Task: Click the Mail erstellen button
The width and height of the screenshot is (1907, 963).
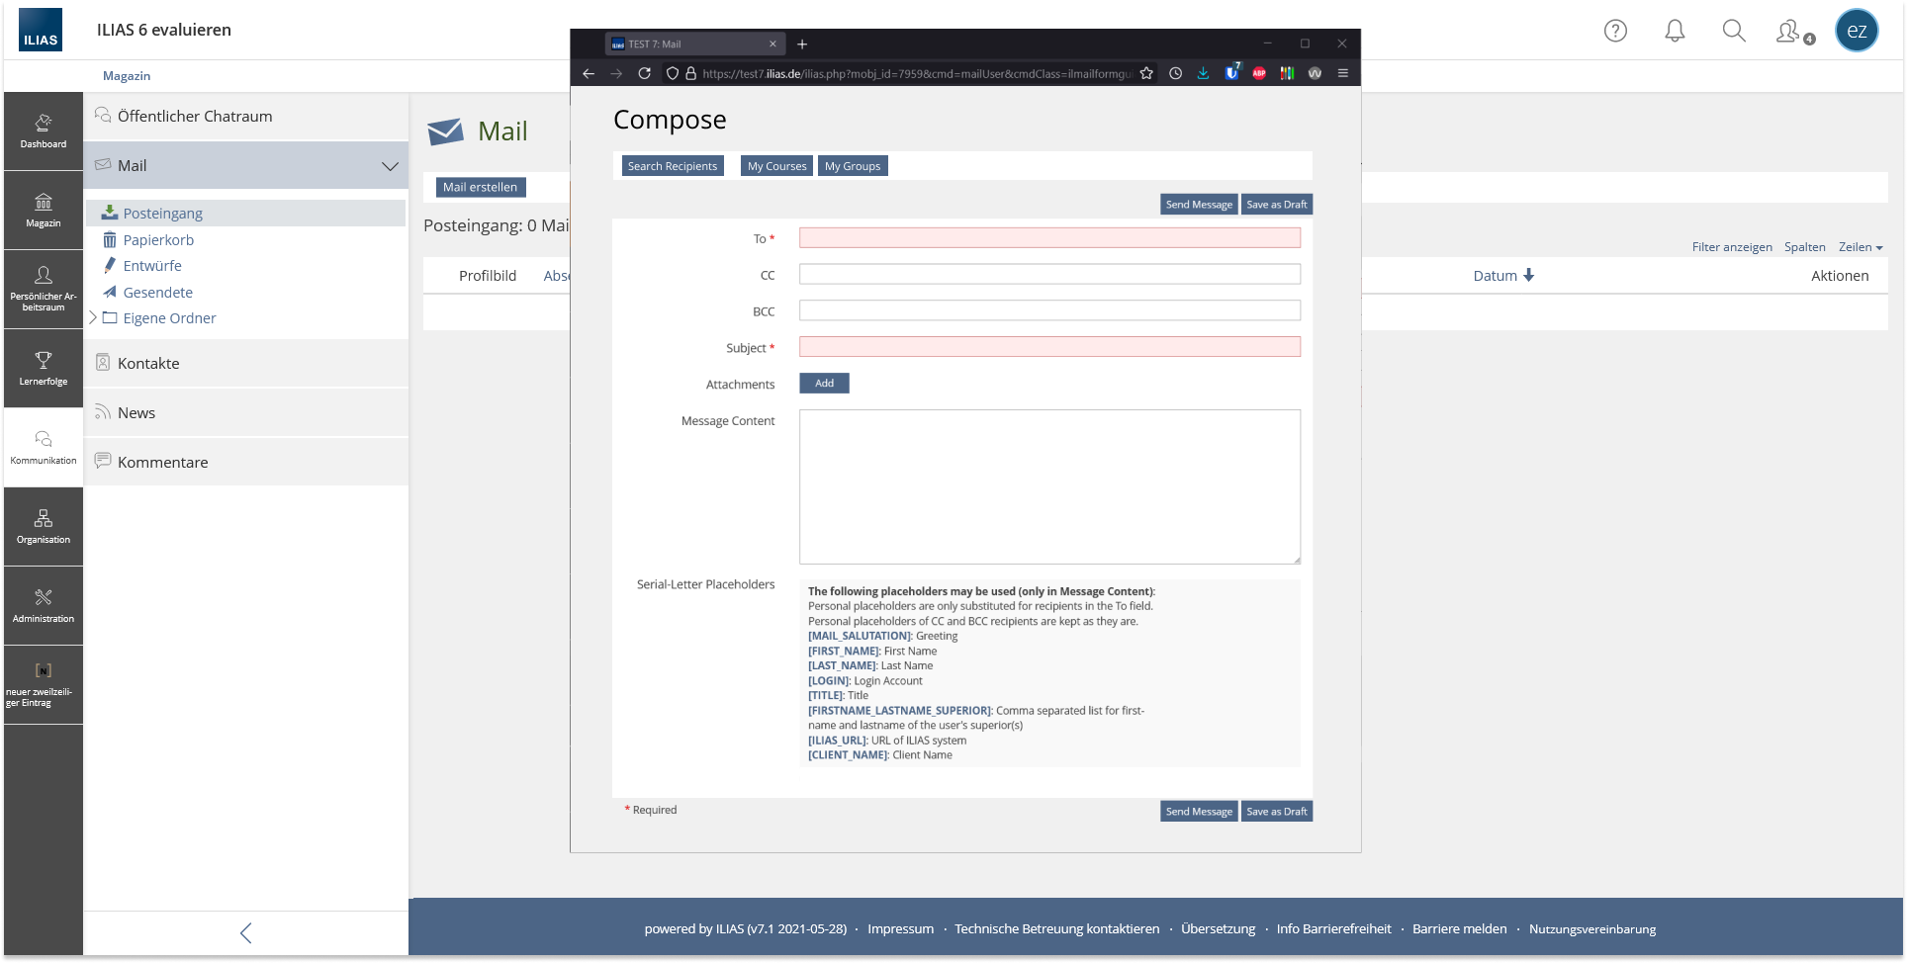Action: pos(480,187)
